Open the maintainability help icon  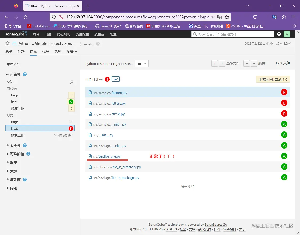coord(28,154)
